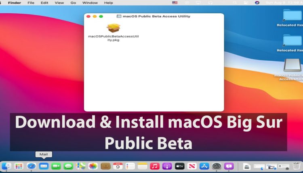This screenshot has height=173, width=303.
Task: Open the Go menu
Action: pos(73,3)
